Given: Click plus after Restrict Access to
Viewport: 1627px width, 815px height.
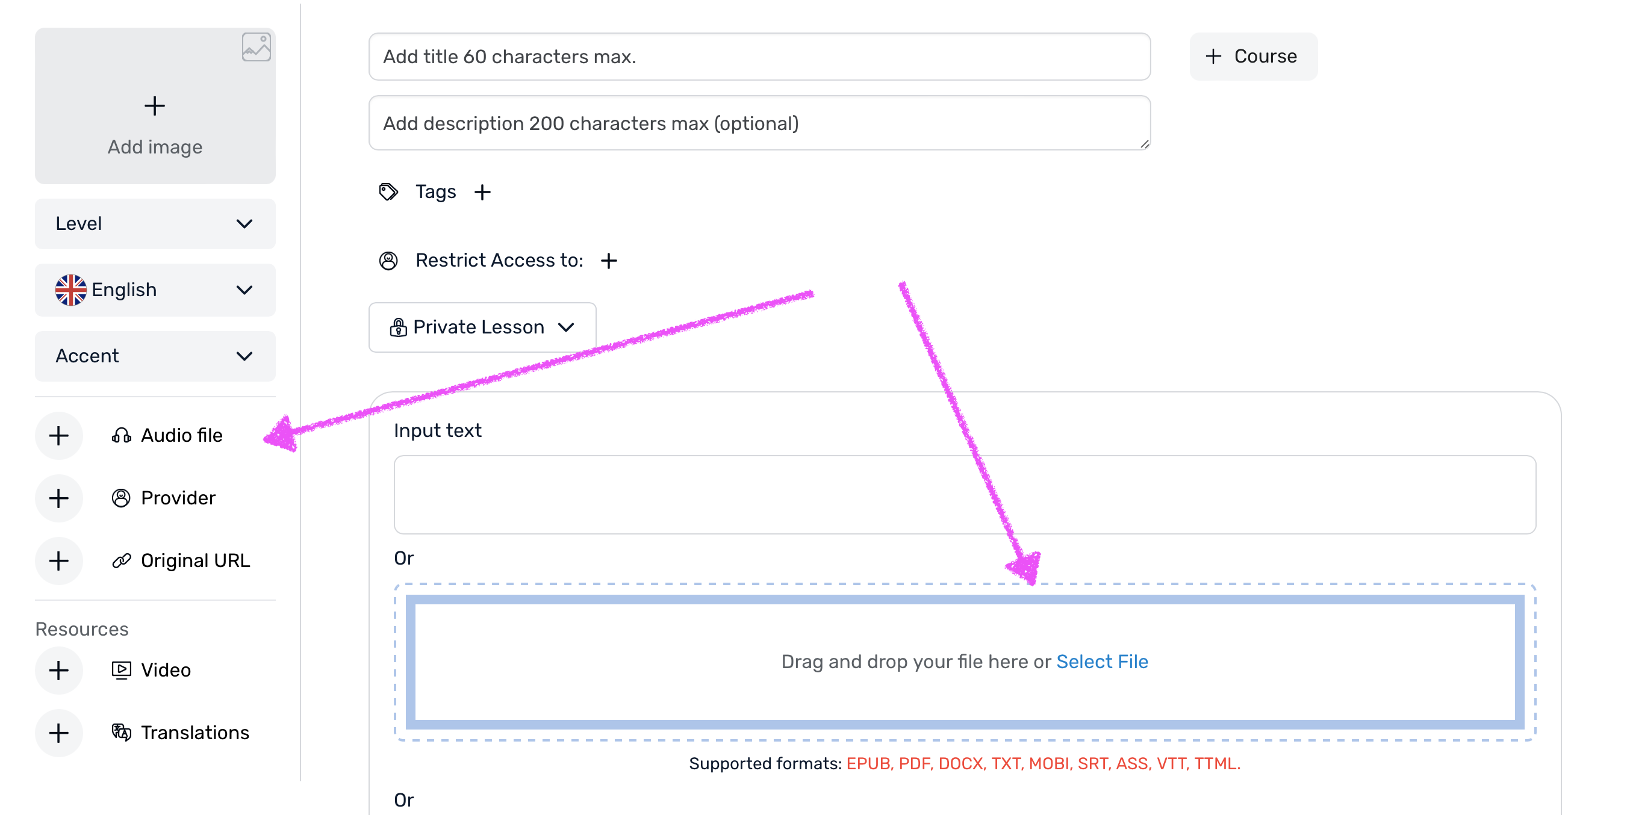Looking at the screenshot, I should pyautogui.click(x=609, y=260).
